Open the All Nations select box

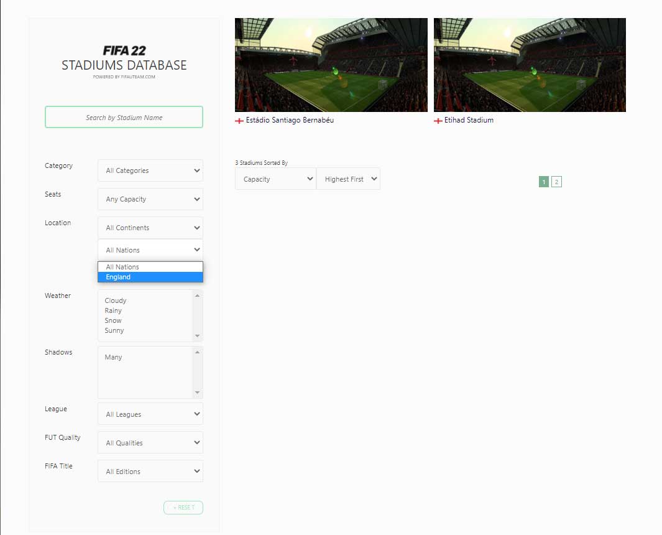150,249
